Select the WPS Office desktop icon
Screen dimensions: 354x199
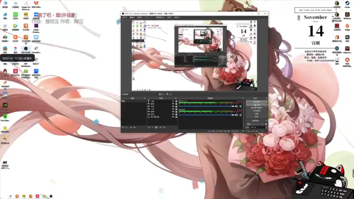(36, 5)
